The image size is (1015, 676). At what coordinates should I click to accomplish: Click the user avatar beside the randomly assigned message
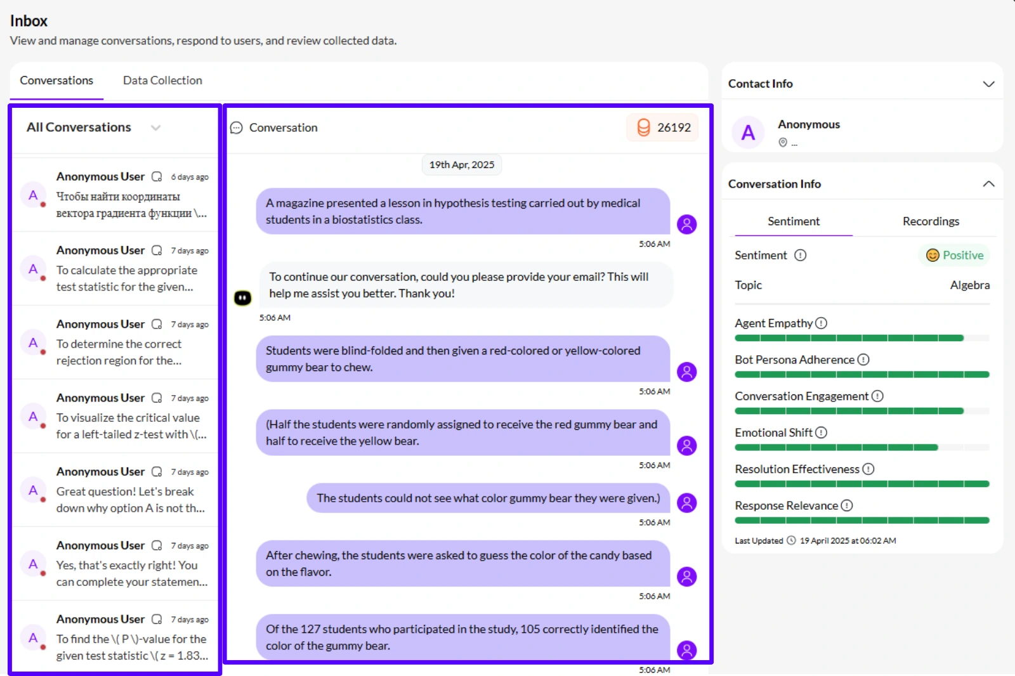pos(686,445)
